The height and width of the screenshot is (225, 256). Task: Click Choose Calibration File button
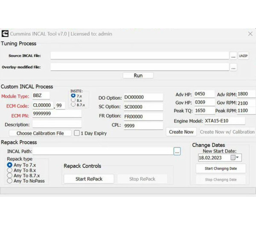[x=40, y=133]
